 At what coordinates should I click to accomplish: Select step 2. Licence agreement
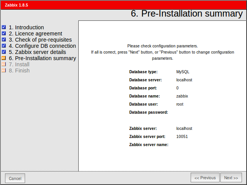pyautogui.click(x=36, y=34)
